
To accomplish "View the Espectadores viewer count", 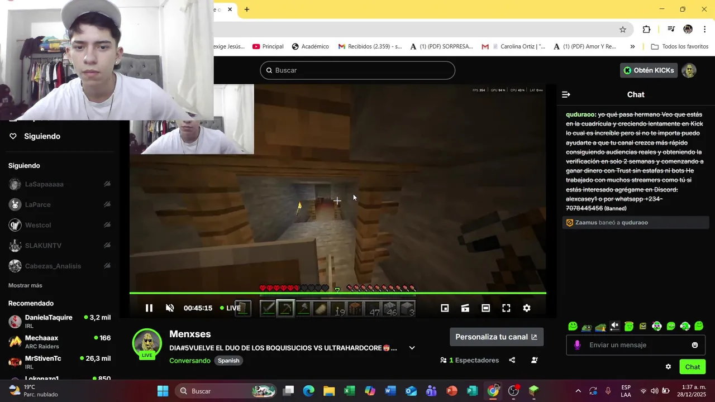I will [470, 360].
